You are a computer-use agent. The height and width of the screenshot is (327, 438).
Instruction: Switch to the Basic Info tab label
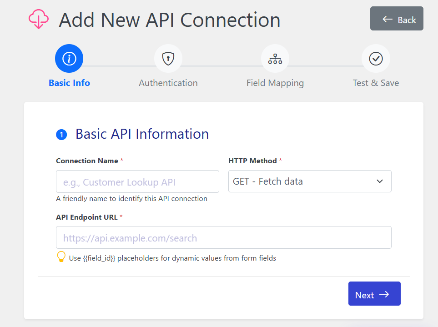coord(69,83)
